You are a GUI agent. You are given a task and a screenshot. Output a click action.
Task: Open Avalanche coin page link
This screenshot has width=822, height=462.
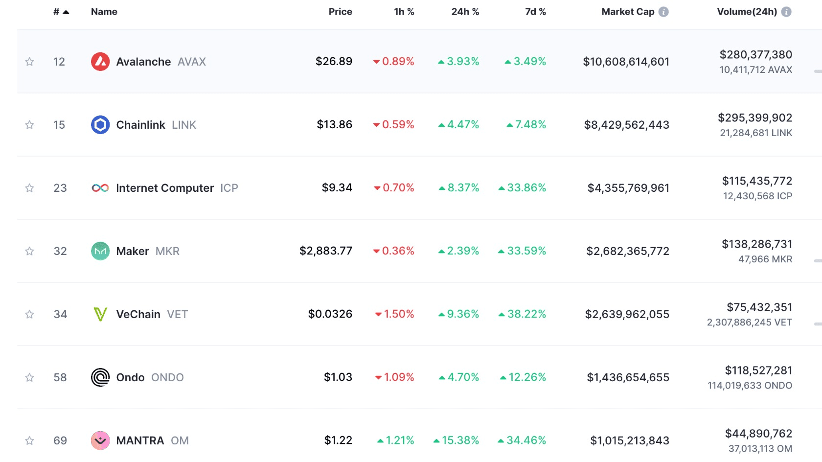[161, 62]
